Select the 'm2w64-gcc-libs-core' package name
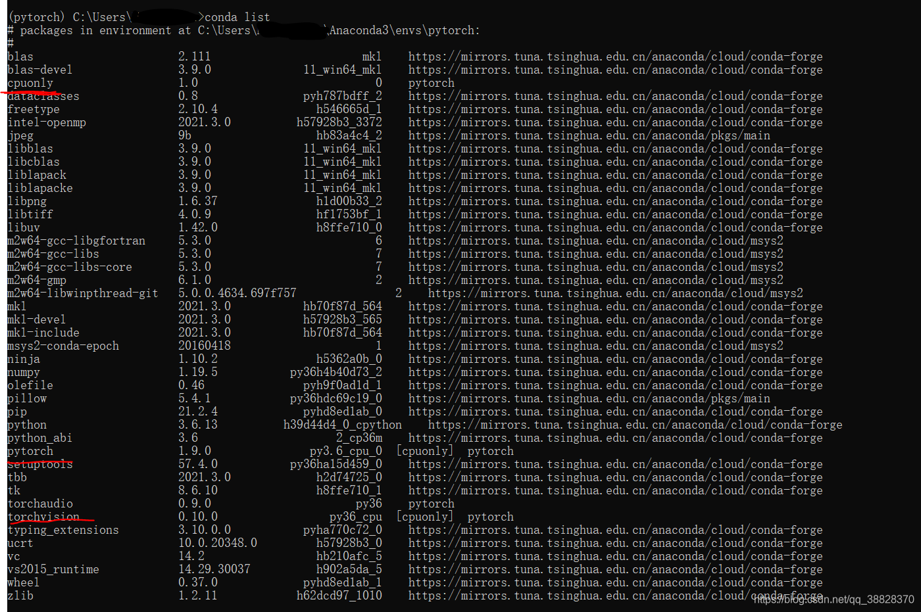Image resolution: width=921 pixels, height=612 pixels. pyautogui.click(x=70, y=267)
